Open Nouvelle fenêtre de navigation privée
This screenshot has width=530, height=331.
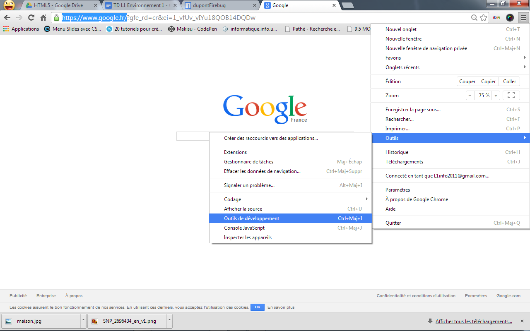pos(451,48)
